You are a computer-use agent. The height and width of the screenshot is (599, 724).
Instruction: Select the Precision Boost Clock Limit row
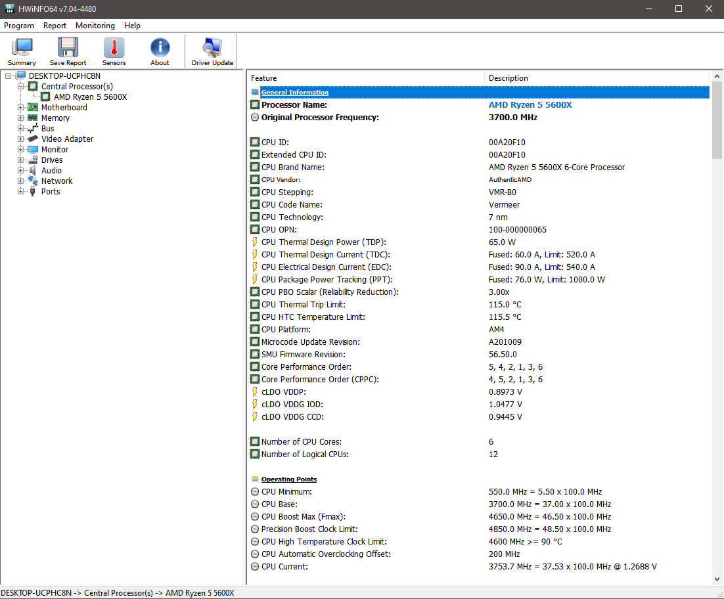[x=480, y=529]
